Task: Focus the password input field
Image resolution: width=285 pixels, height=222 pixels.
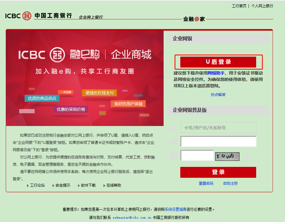Action: 219,141
